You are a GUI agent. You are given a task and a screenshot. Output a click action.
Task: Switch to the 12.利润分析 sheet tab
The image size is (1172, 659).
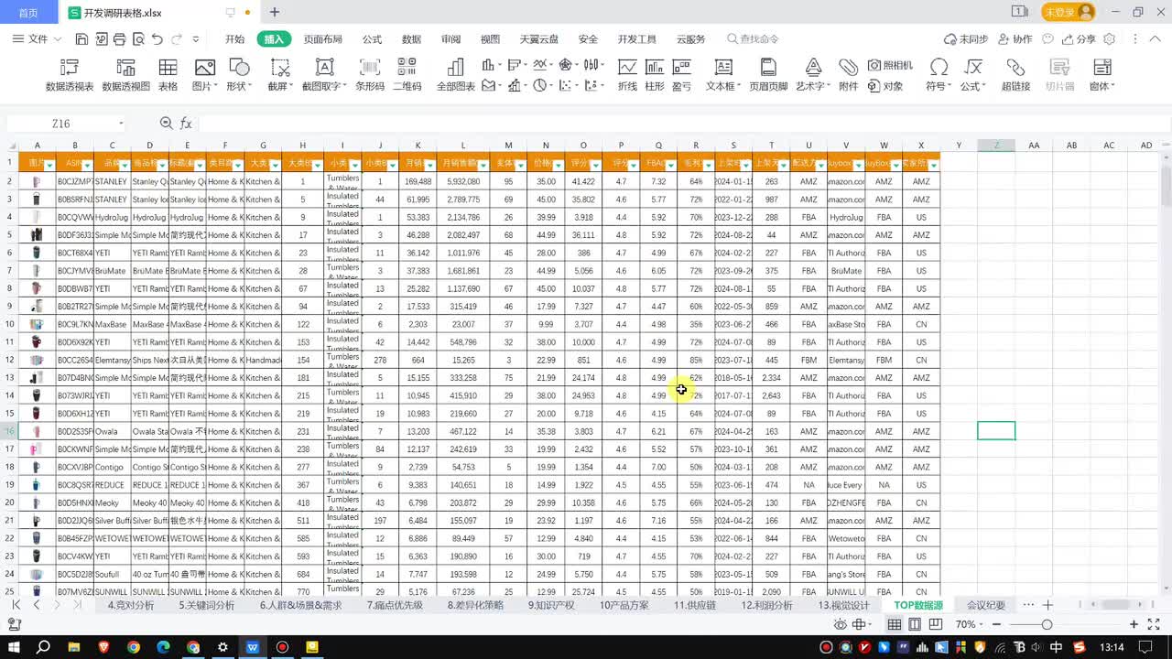767,605
